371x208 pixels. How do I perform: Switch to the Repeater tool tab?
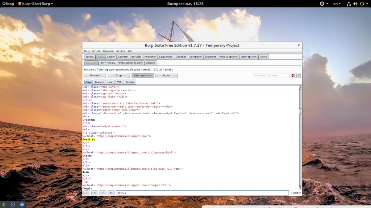point(150,57)
